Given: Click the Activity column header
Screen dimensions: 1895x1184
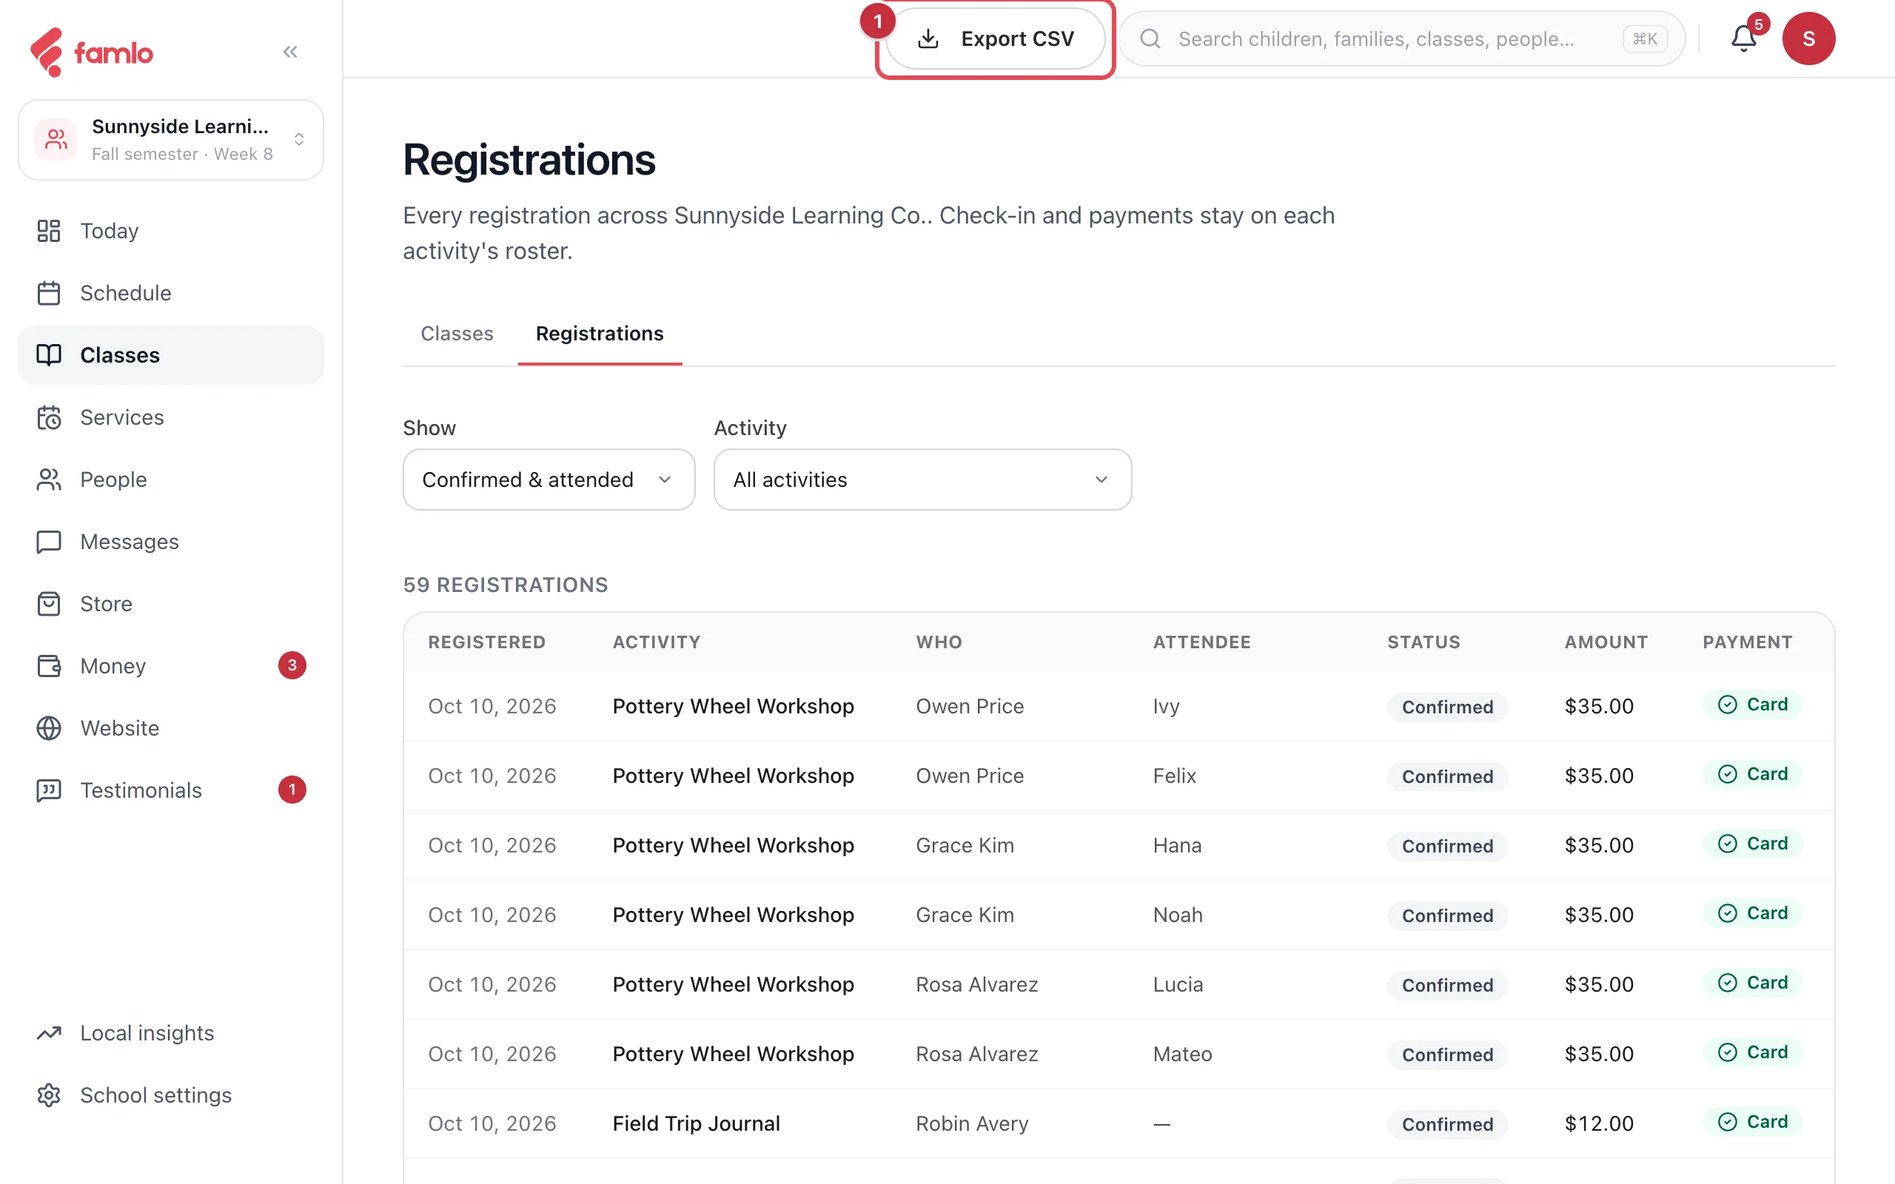Looking at the screenshot, I should click(x=657, y=642).
